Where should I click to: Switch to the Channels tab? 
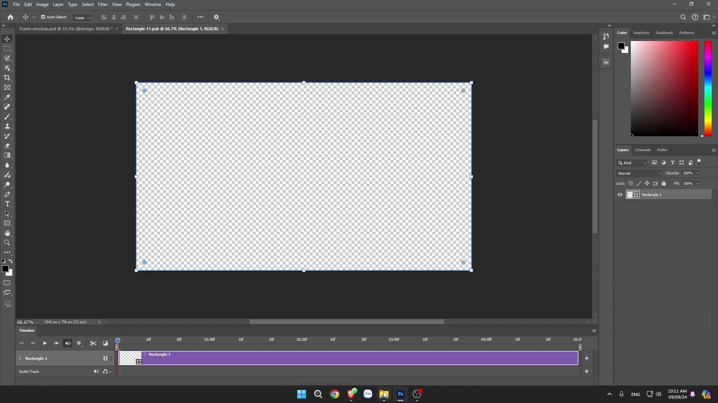pyautogui.click(x=642, y=150)
